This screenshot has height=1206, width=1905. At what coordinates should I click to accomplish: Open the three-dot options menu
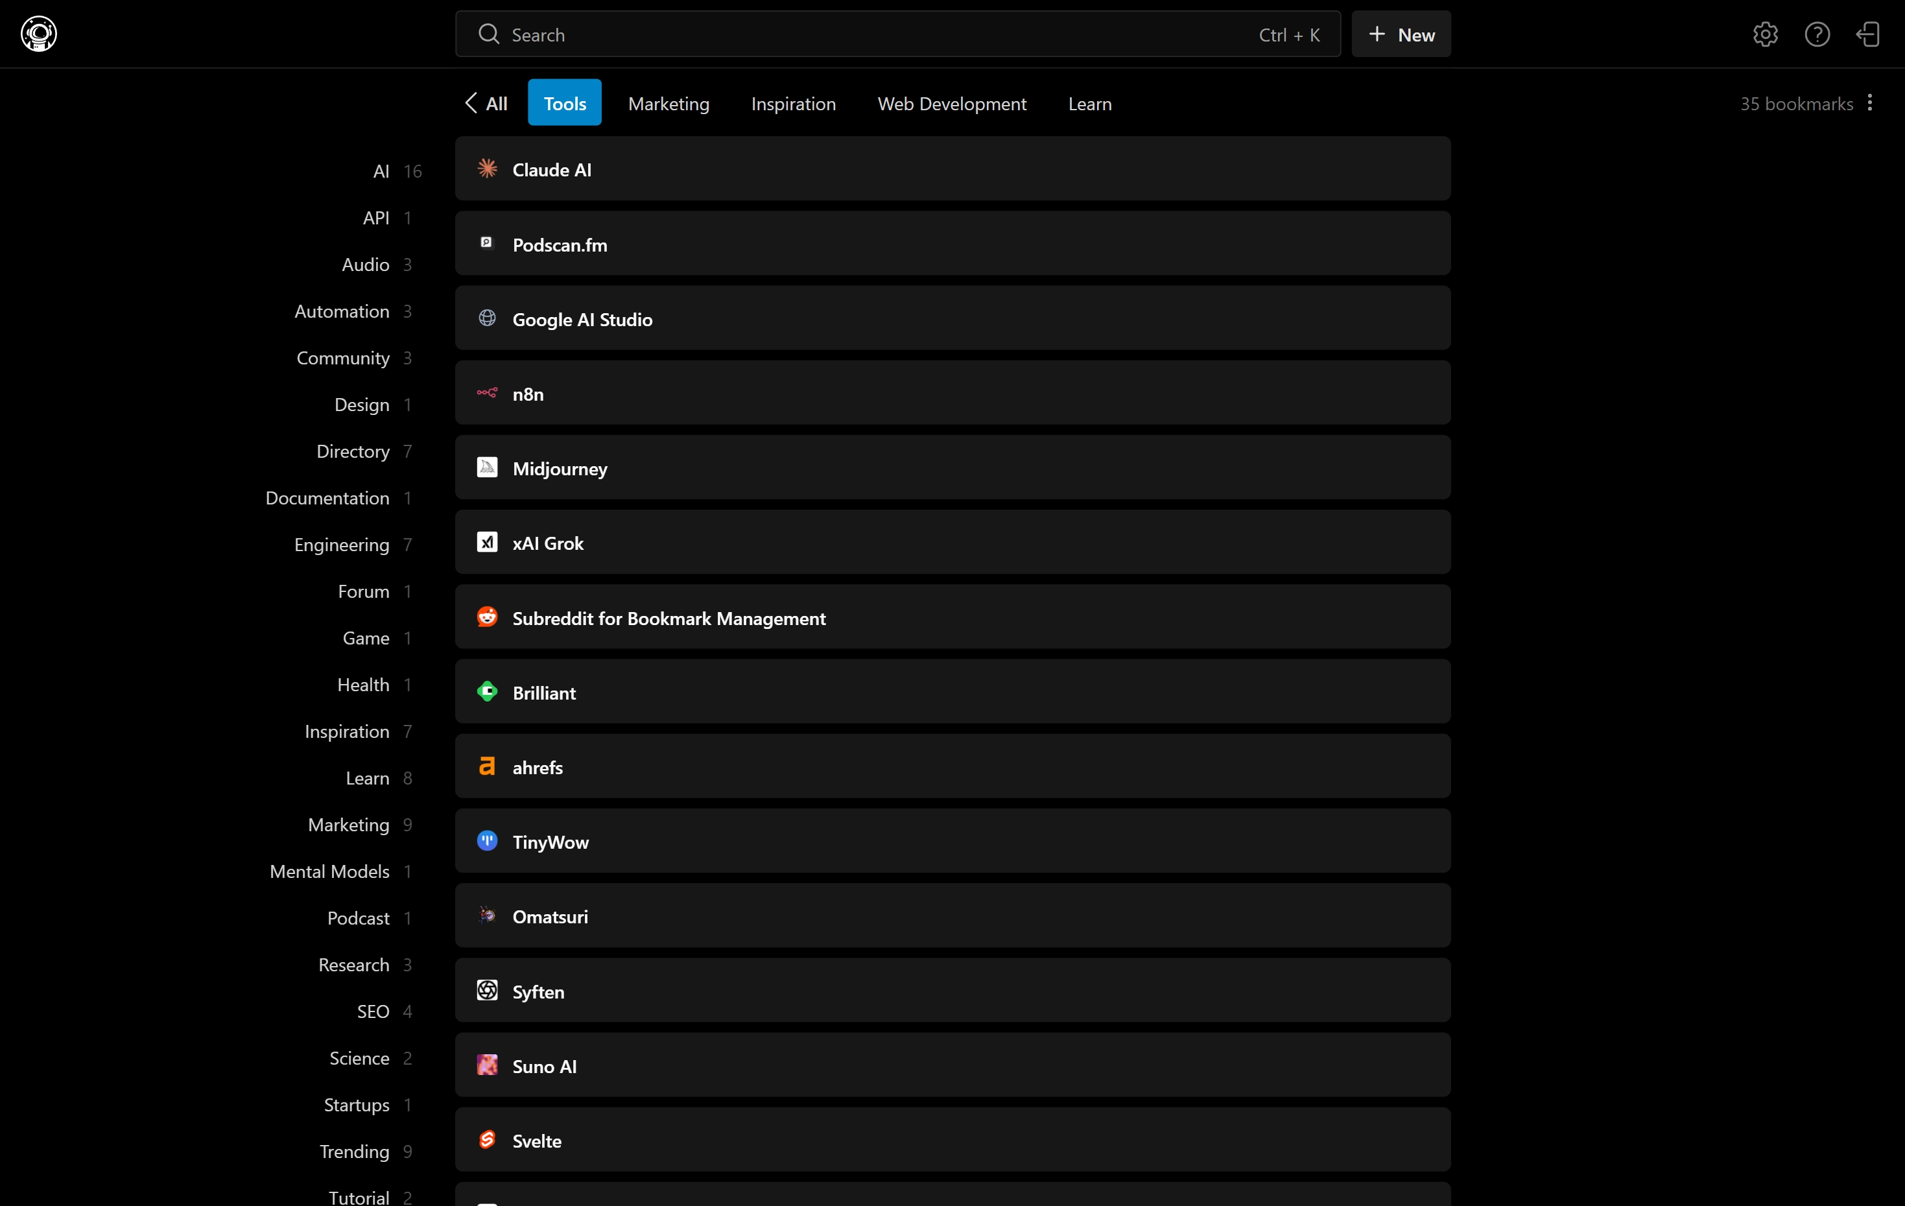[1870, 103]
